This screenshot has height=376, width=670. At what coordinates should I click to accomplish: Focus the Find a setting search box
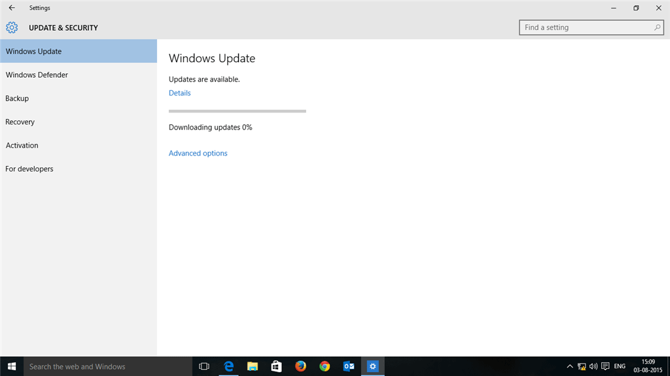[x=591, y=27]
